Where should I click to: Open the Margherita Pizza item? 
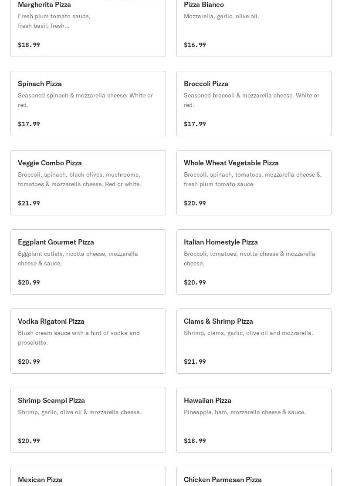coord(88,26)
